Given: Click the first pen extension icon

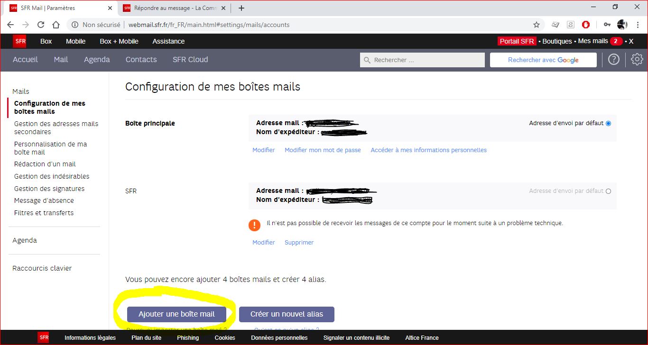Looking at the screenshot, I should [555, 25].
